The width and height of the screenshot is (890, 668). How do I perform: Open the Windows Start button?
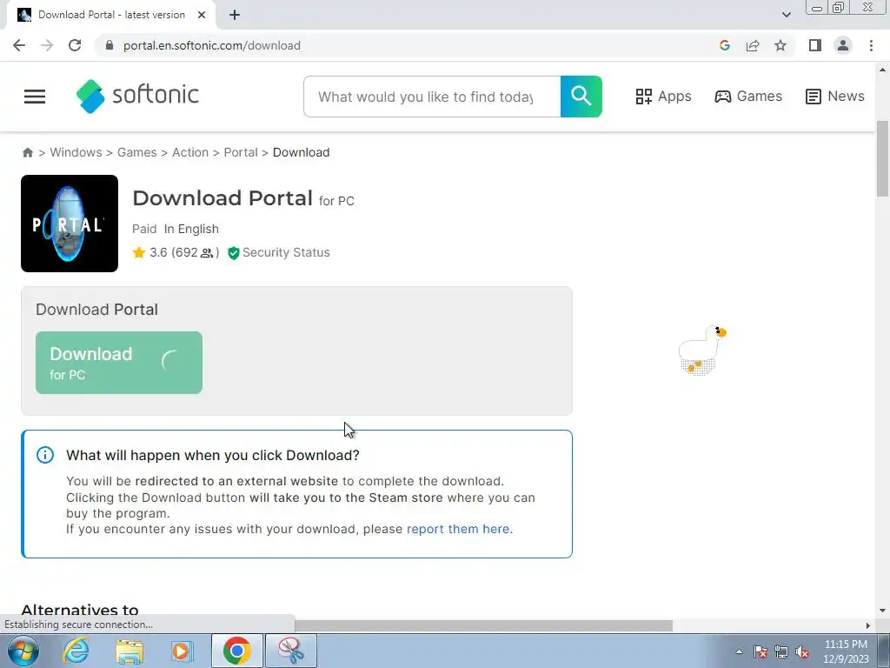(23, 651)
